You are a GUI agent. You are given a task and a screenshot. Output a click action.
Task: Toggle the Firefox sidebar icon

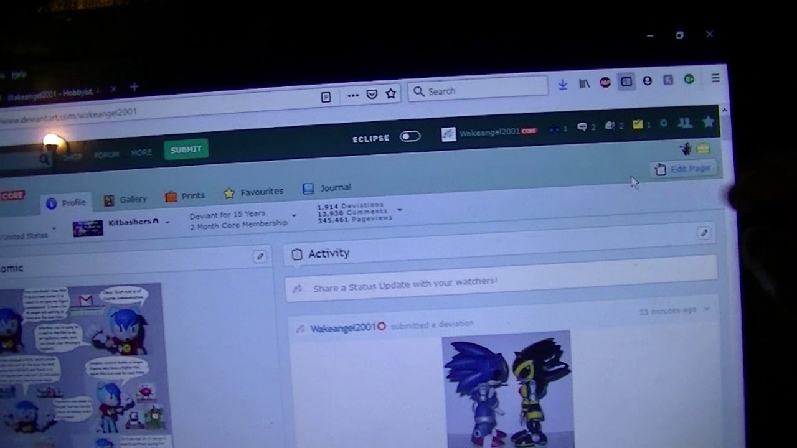click(626, 82)
